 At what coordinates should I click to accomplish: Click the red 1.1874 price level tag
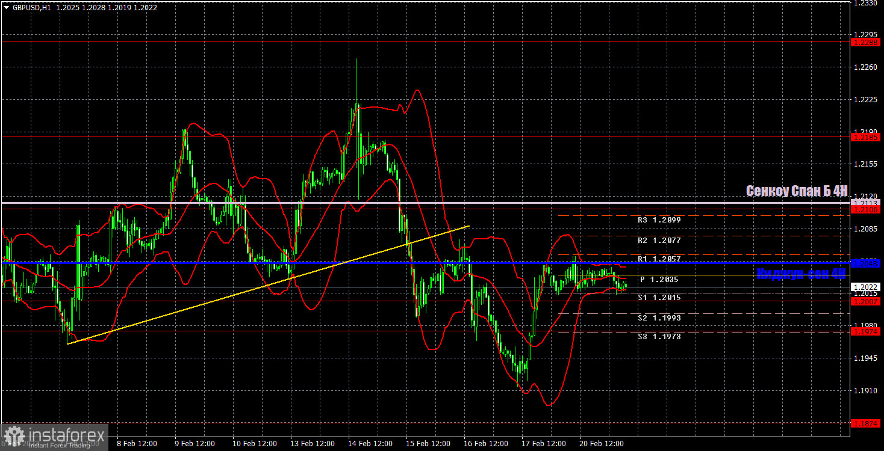[866, 424]
